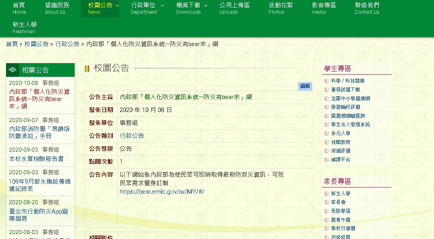434x239 pixels.
Task: Open the 公用上傳區 Uploads menu item
Action: click(x=234, y=8)
